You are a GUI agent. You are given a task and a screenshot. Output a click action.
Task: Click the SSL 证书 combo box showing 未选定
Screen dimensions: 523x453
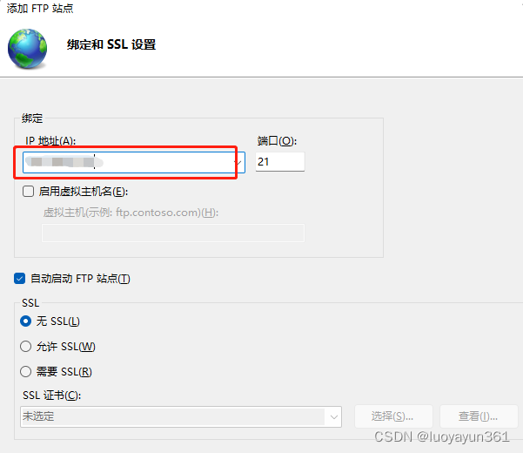pos(174,416)
